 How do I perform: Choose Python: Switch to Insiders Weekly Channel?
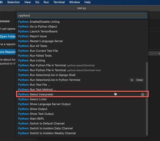82,133
